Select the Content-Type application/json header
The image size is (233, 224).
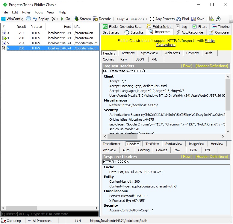[x=143, y=186]
